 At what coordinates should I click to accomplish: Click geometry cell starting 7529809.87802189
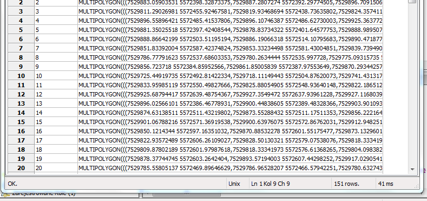pyautogui.click(x=231, y=150)
